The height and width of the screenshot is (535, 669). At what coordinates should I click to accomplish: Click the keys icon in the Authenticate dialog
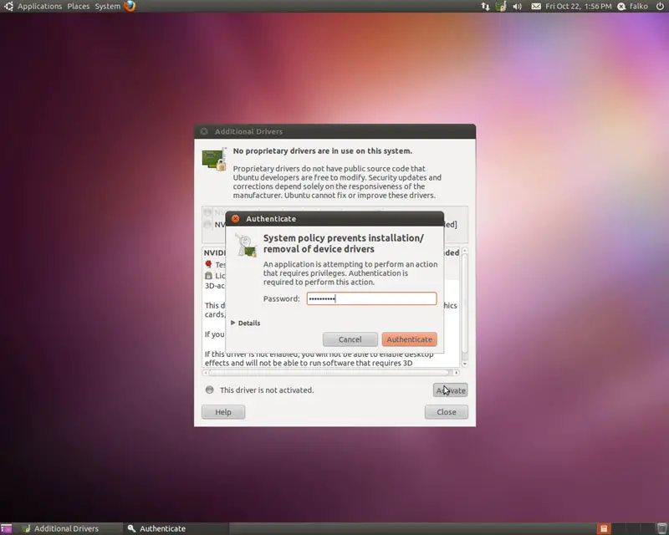(246, 245)
